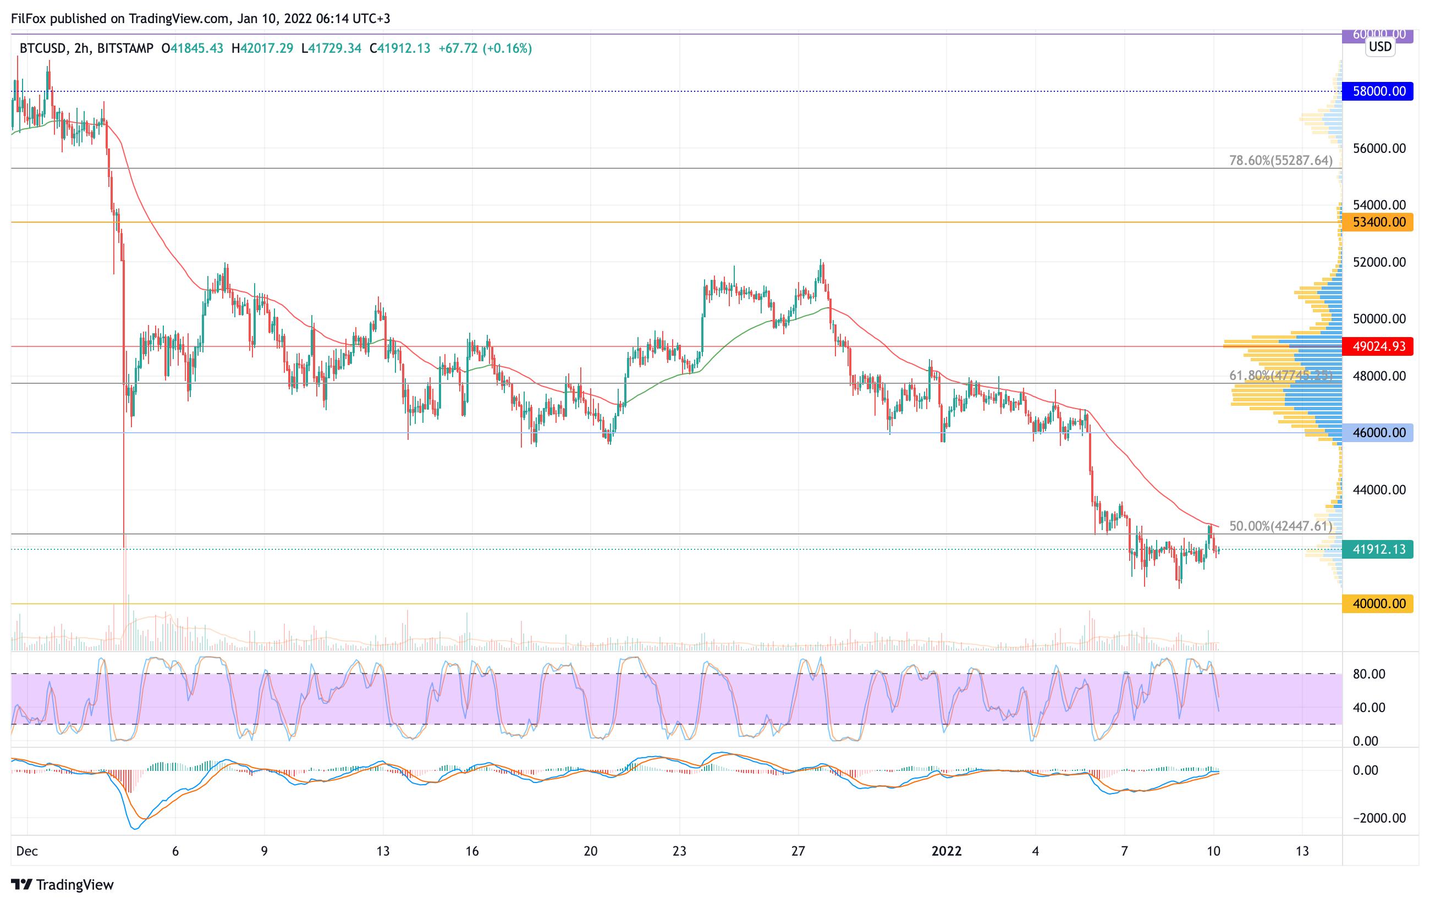This screenshot has height=904, width=1430.
Task: Select the Dec label on the date axis
Action: [x=27, y=851]
